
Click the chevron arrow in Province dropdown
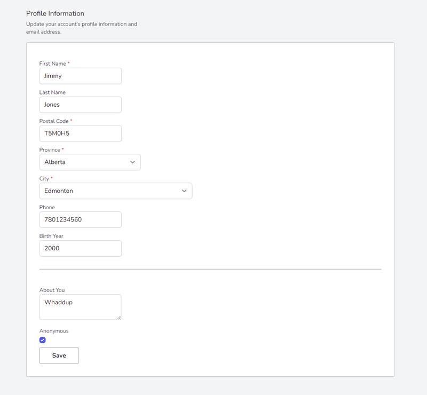click(x=132, y=162)
